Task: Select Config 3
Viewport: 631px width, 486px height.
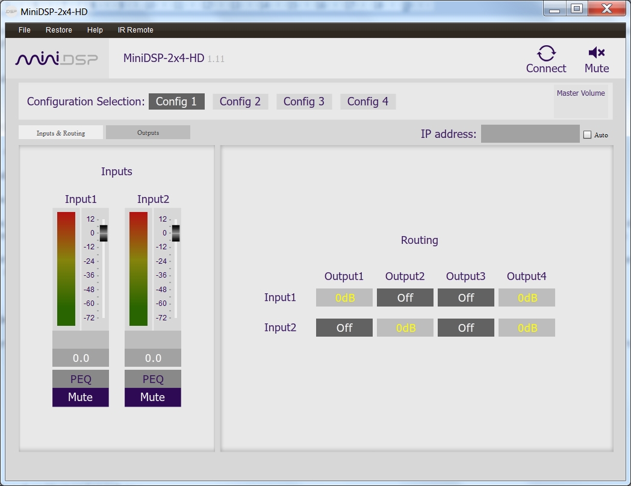Action: coord(304,101)
